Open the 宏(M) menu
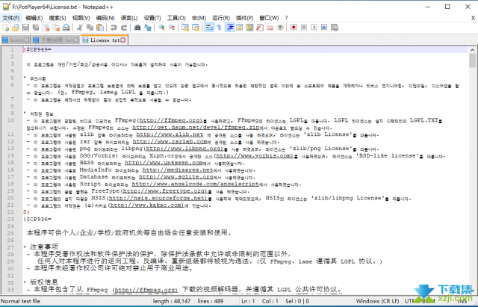Screen dimensions: 478x307 click(x=199, y=18)
